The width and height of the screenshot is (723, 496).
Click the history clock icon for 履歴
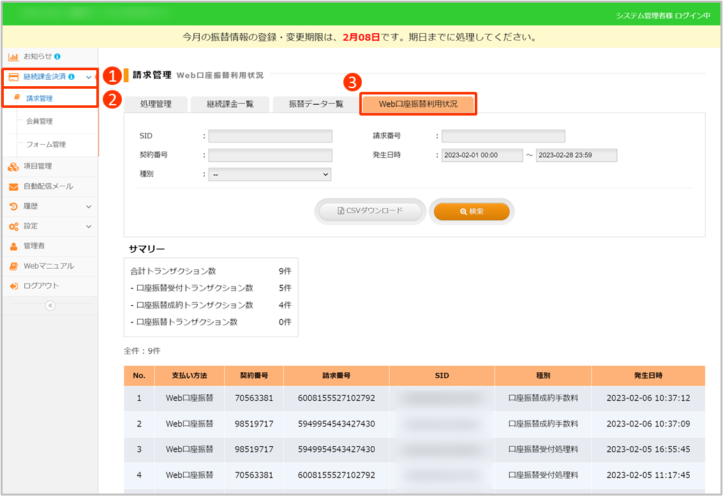[13, 207]
